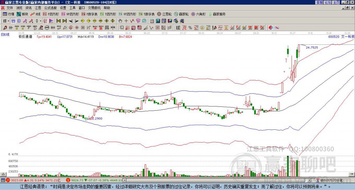The width and height of the screenshot is (355, 190).
Task: Jump to first bar with skip-to-start icon
Action: (58, 21)
